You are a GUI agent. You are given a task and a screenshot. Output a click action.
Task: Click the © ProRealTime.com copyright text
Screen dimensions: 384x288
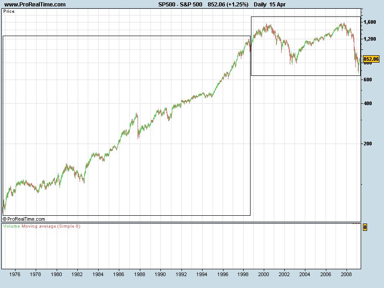pyautogui.click(x=24, y=219)
